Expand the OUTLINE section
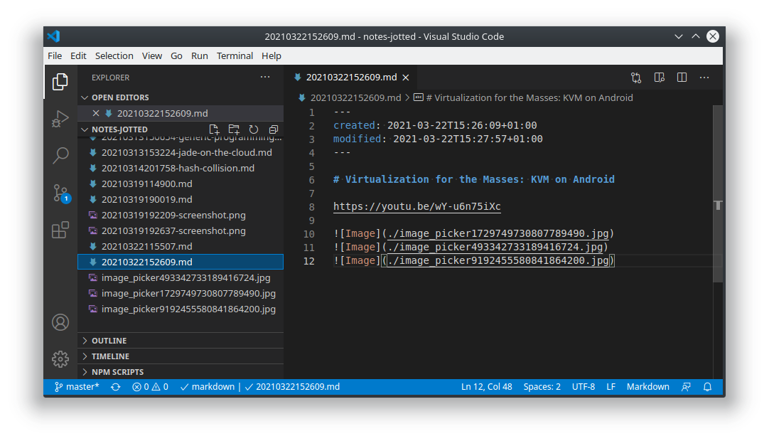The width and height of the screenshot is (769, 441). 110,340
